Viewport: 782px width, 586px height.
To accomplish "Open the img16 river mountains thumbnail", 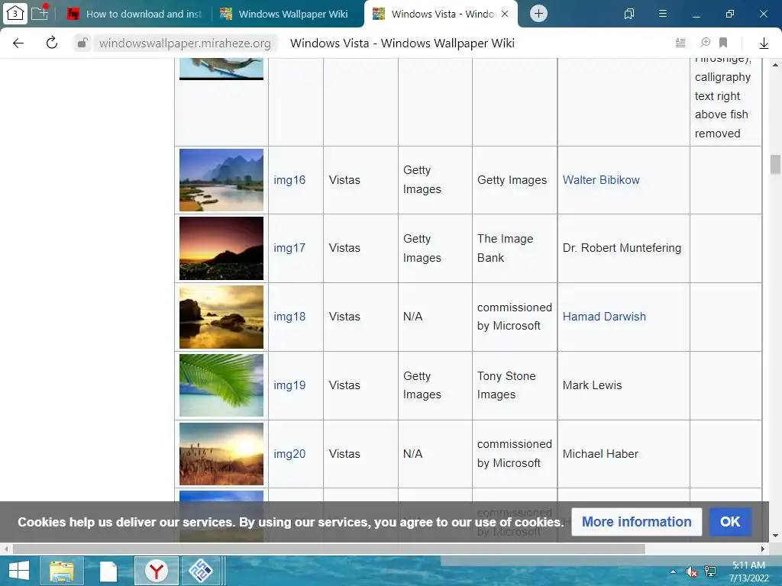I will pos(221,180).
